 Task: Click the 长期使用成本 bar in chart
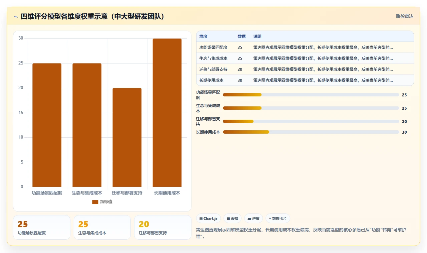[x=167, y=113]
